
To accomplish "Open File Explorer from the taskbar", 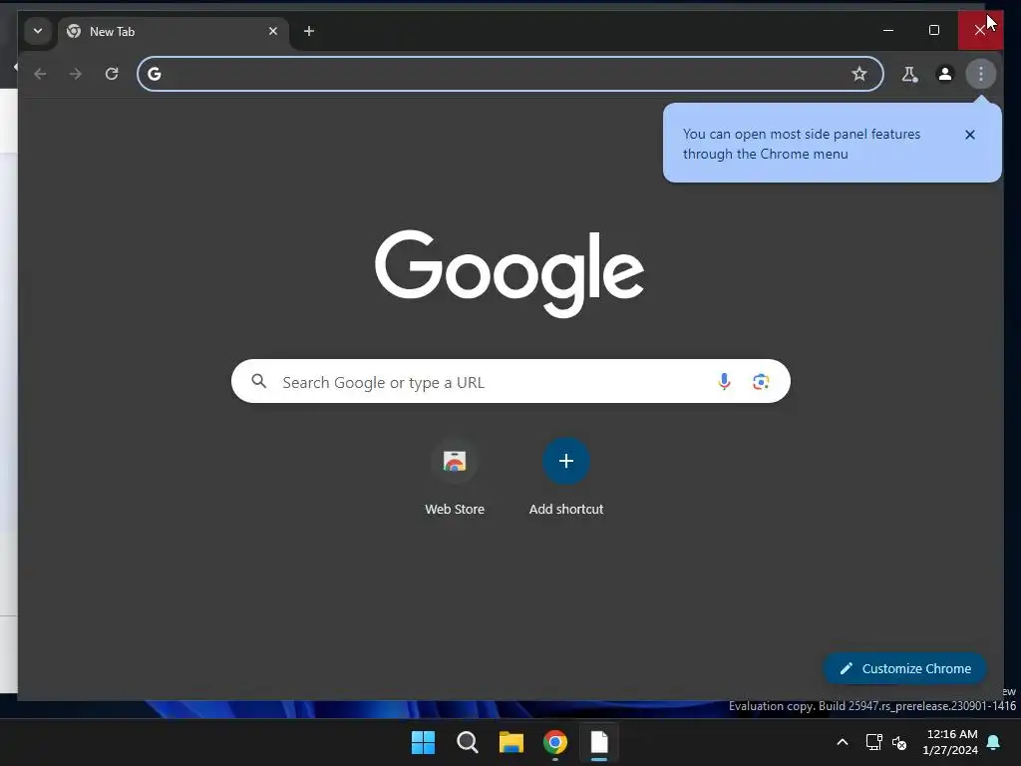I will (x=511, y=742).
